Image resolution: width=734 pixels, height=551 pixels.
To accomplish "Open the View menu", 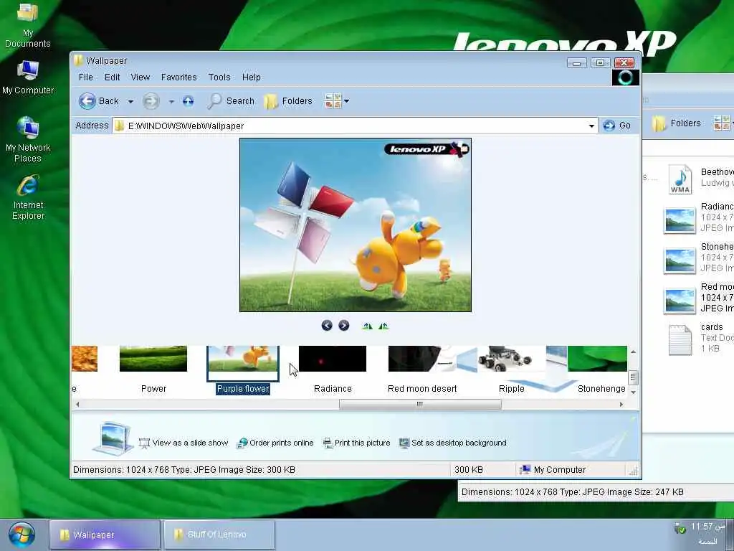I will click(x=140, y=77).
